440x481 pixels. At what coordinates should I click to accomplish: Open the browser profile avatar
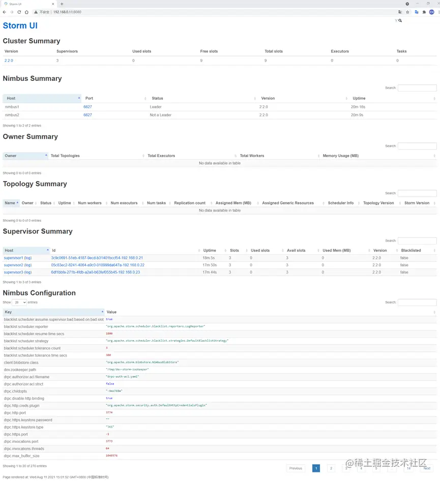click(432, 12)
